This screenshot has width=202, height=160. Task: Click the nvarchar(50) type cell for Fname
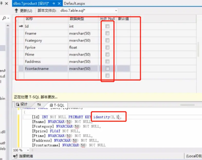point(83,33)
